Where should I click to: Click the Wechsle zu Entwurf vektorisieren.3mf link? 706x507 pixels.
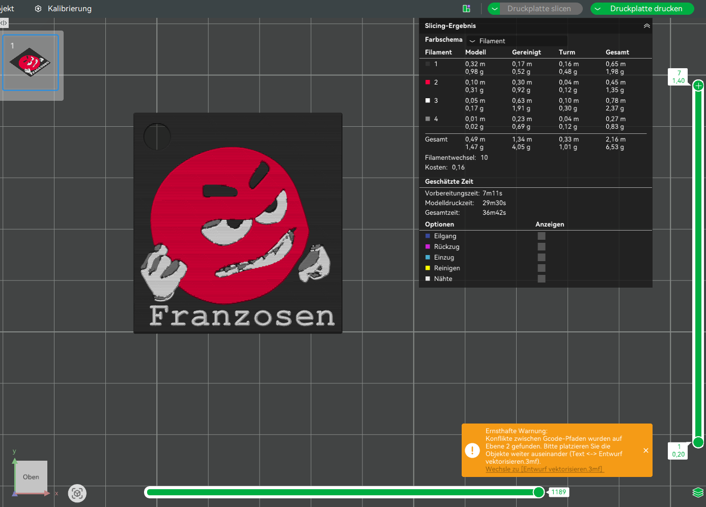click(545, 469)
